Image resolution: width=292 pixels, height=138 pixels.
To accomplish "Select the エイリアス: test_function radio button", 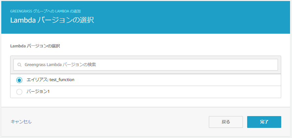I will 19,80.
